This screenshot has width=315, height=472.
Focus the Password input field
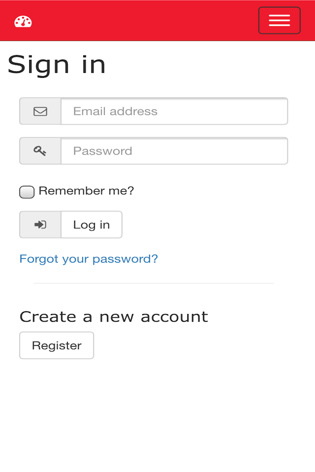click(175, 151)
